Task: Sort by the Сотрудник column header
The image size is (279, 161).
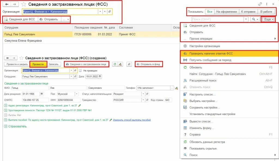Action: (38, 27)
